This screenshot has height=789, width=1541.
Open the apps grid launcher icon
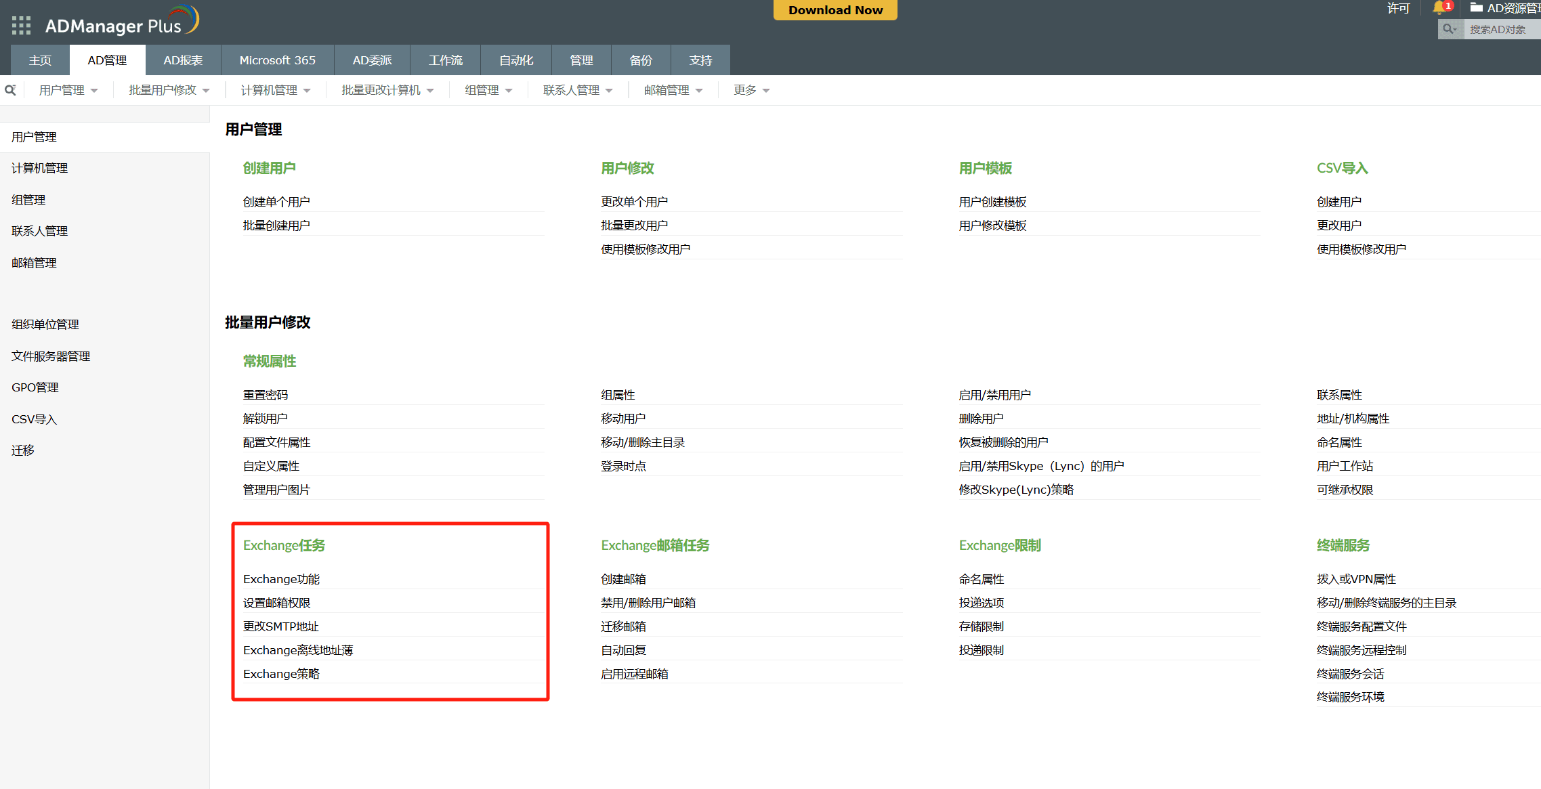[x=21, y=26]
